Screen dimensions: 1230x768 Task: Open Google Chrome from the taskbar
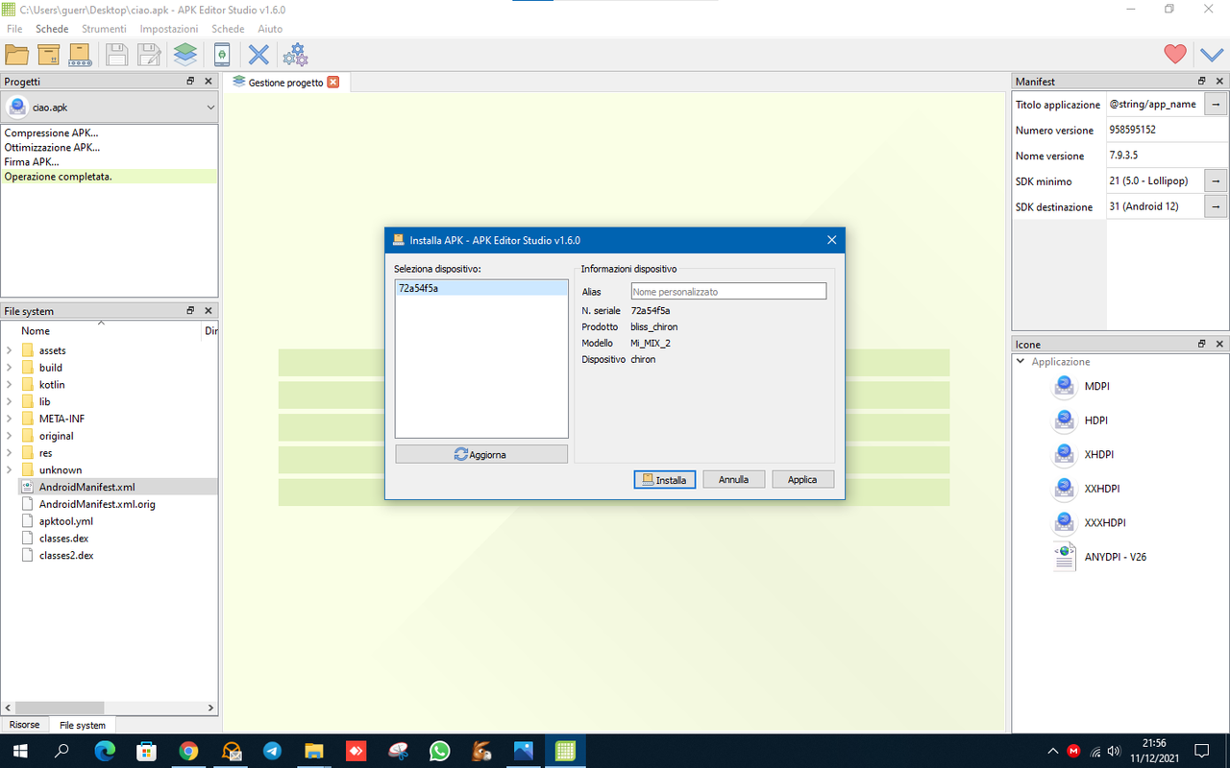click(x=188, y=751)
